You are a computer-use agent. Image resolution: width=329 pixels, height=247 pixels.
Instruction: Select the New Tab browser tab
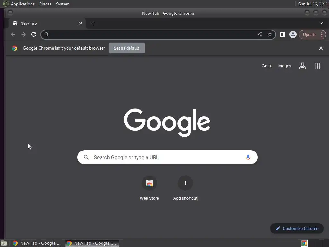click(47, 23)
